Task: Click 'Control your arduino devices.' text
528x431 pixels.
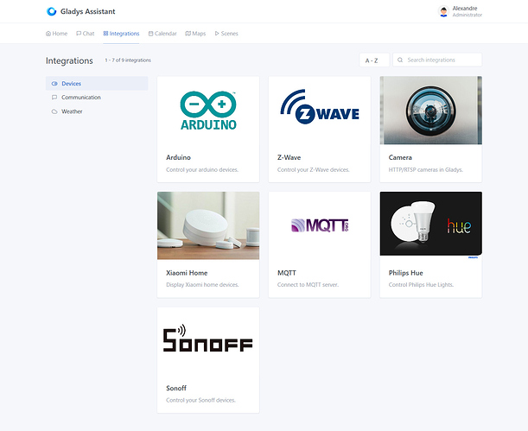Action: [202, 170]
